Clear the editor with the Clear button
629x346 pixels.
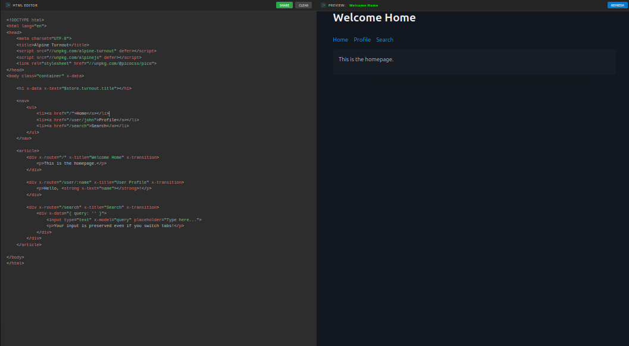303,5
